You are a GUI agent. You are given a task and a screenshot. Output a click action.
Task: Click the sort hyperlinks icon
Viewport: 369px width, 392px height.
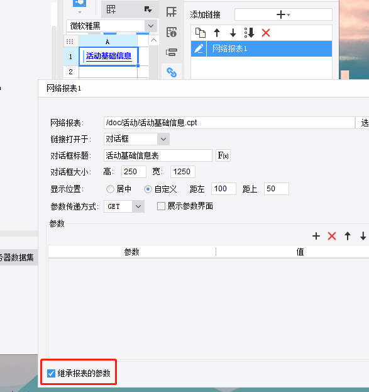[x=250, y=33]
